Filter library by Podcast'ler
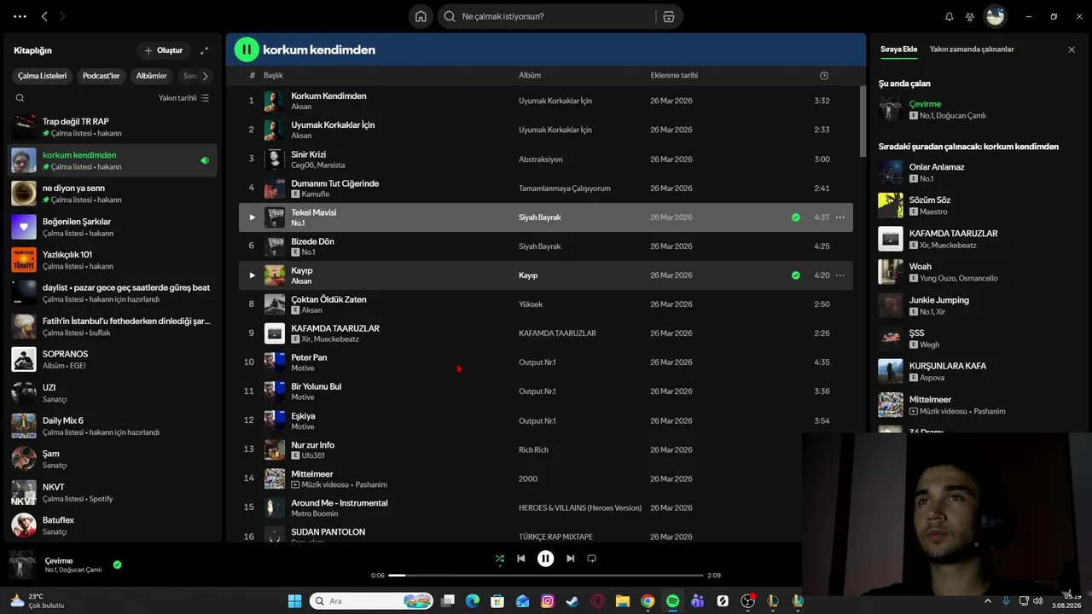The height and width of the screenshot is (614, 1092). (x=102, y=76)
